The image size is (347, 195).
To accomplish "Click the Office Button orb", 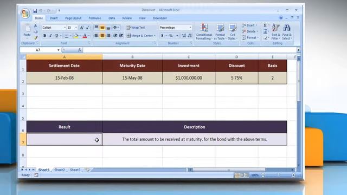I will point(25,13).
